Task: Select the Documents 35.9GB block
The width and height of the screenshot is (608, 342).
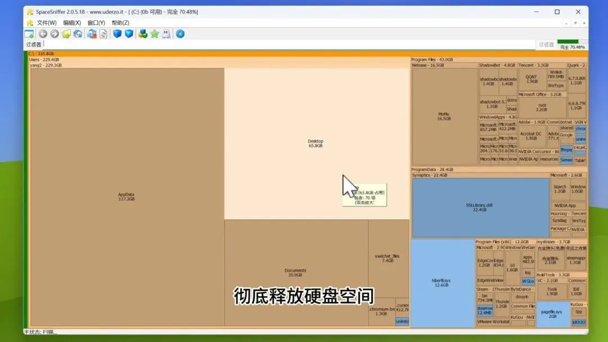Action: tap(296, 273)
